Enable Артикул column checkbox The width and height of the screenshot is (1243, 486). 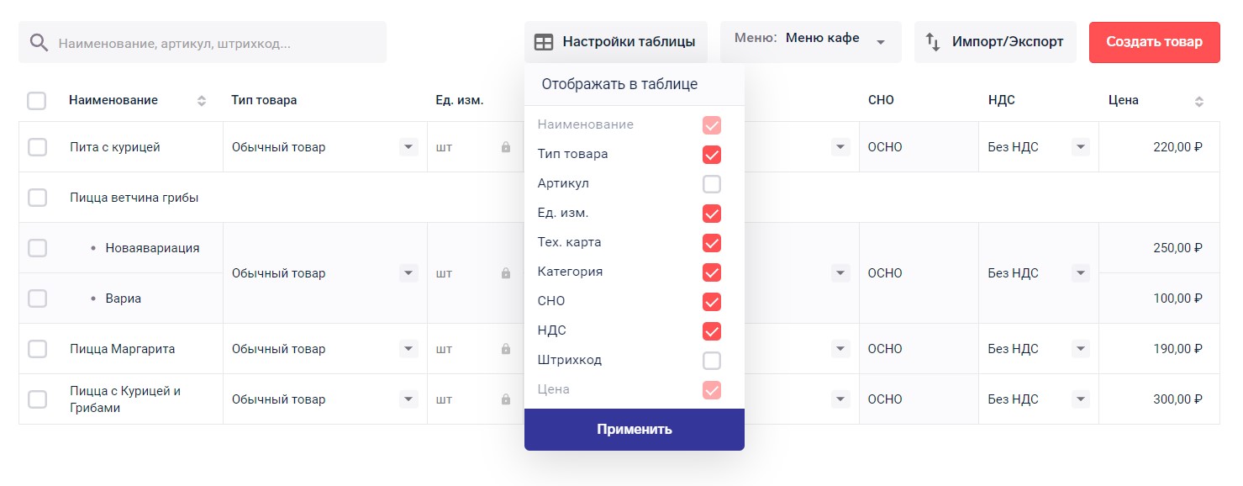[712, 184]
